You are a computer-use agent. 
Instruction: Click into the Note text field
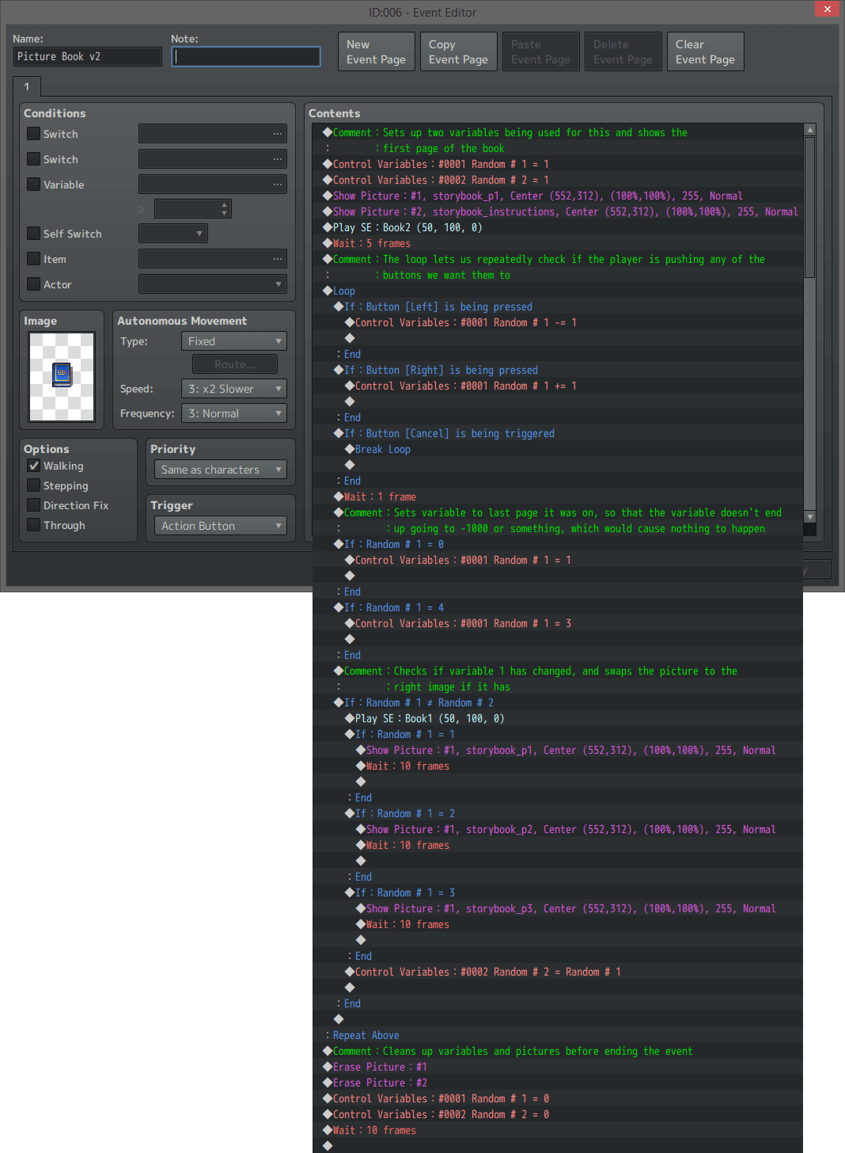coord(246,57)
